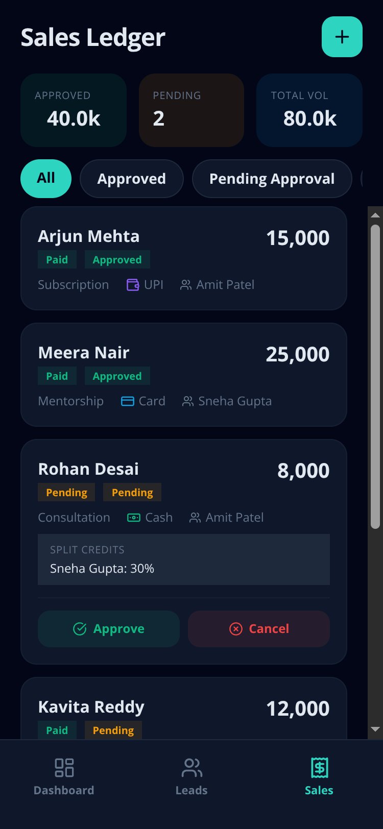Click scrollbar up arrow
This screenshot has height=829, width=383.
point(375,215)
